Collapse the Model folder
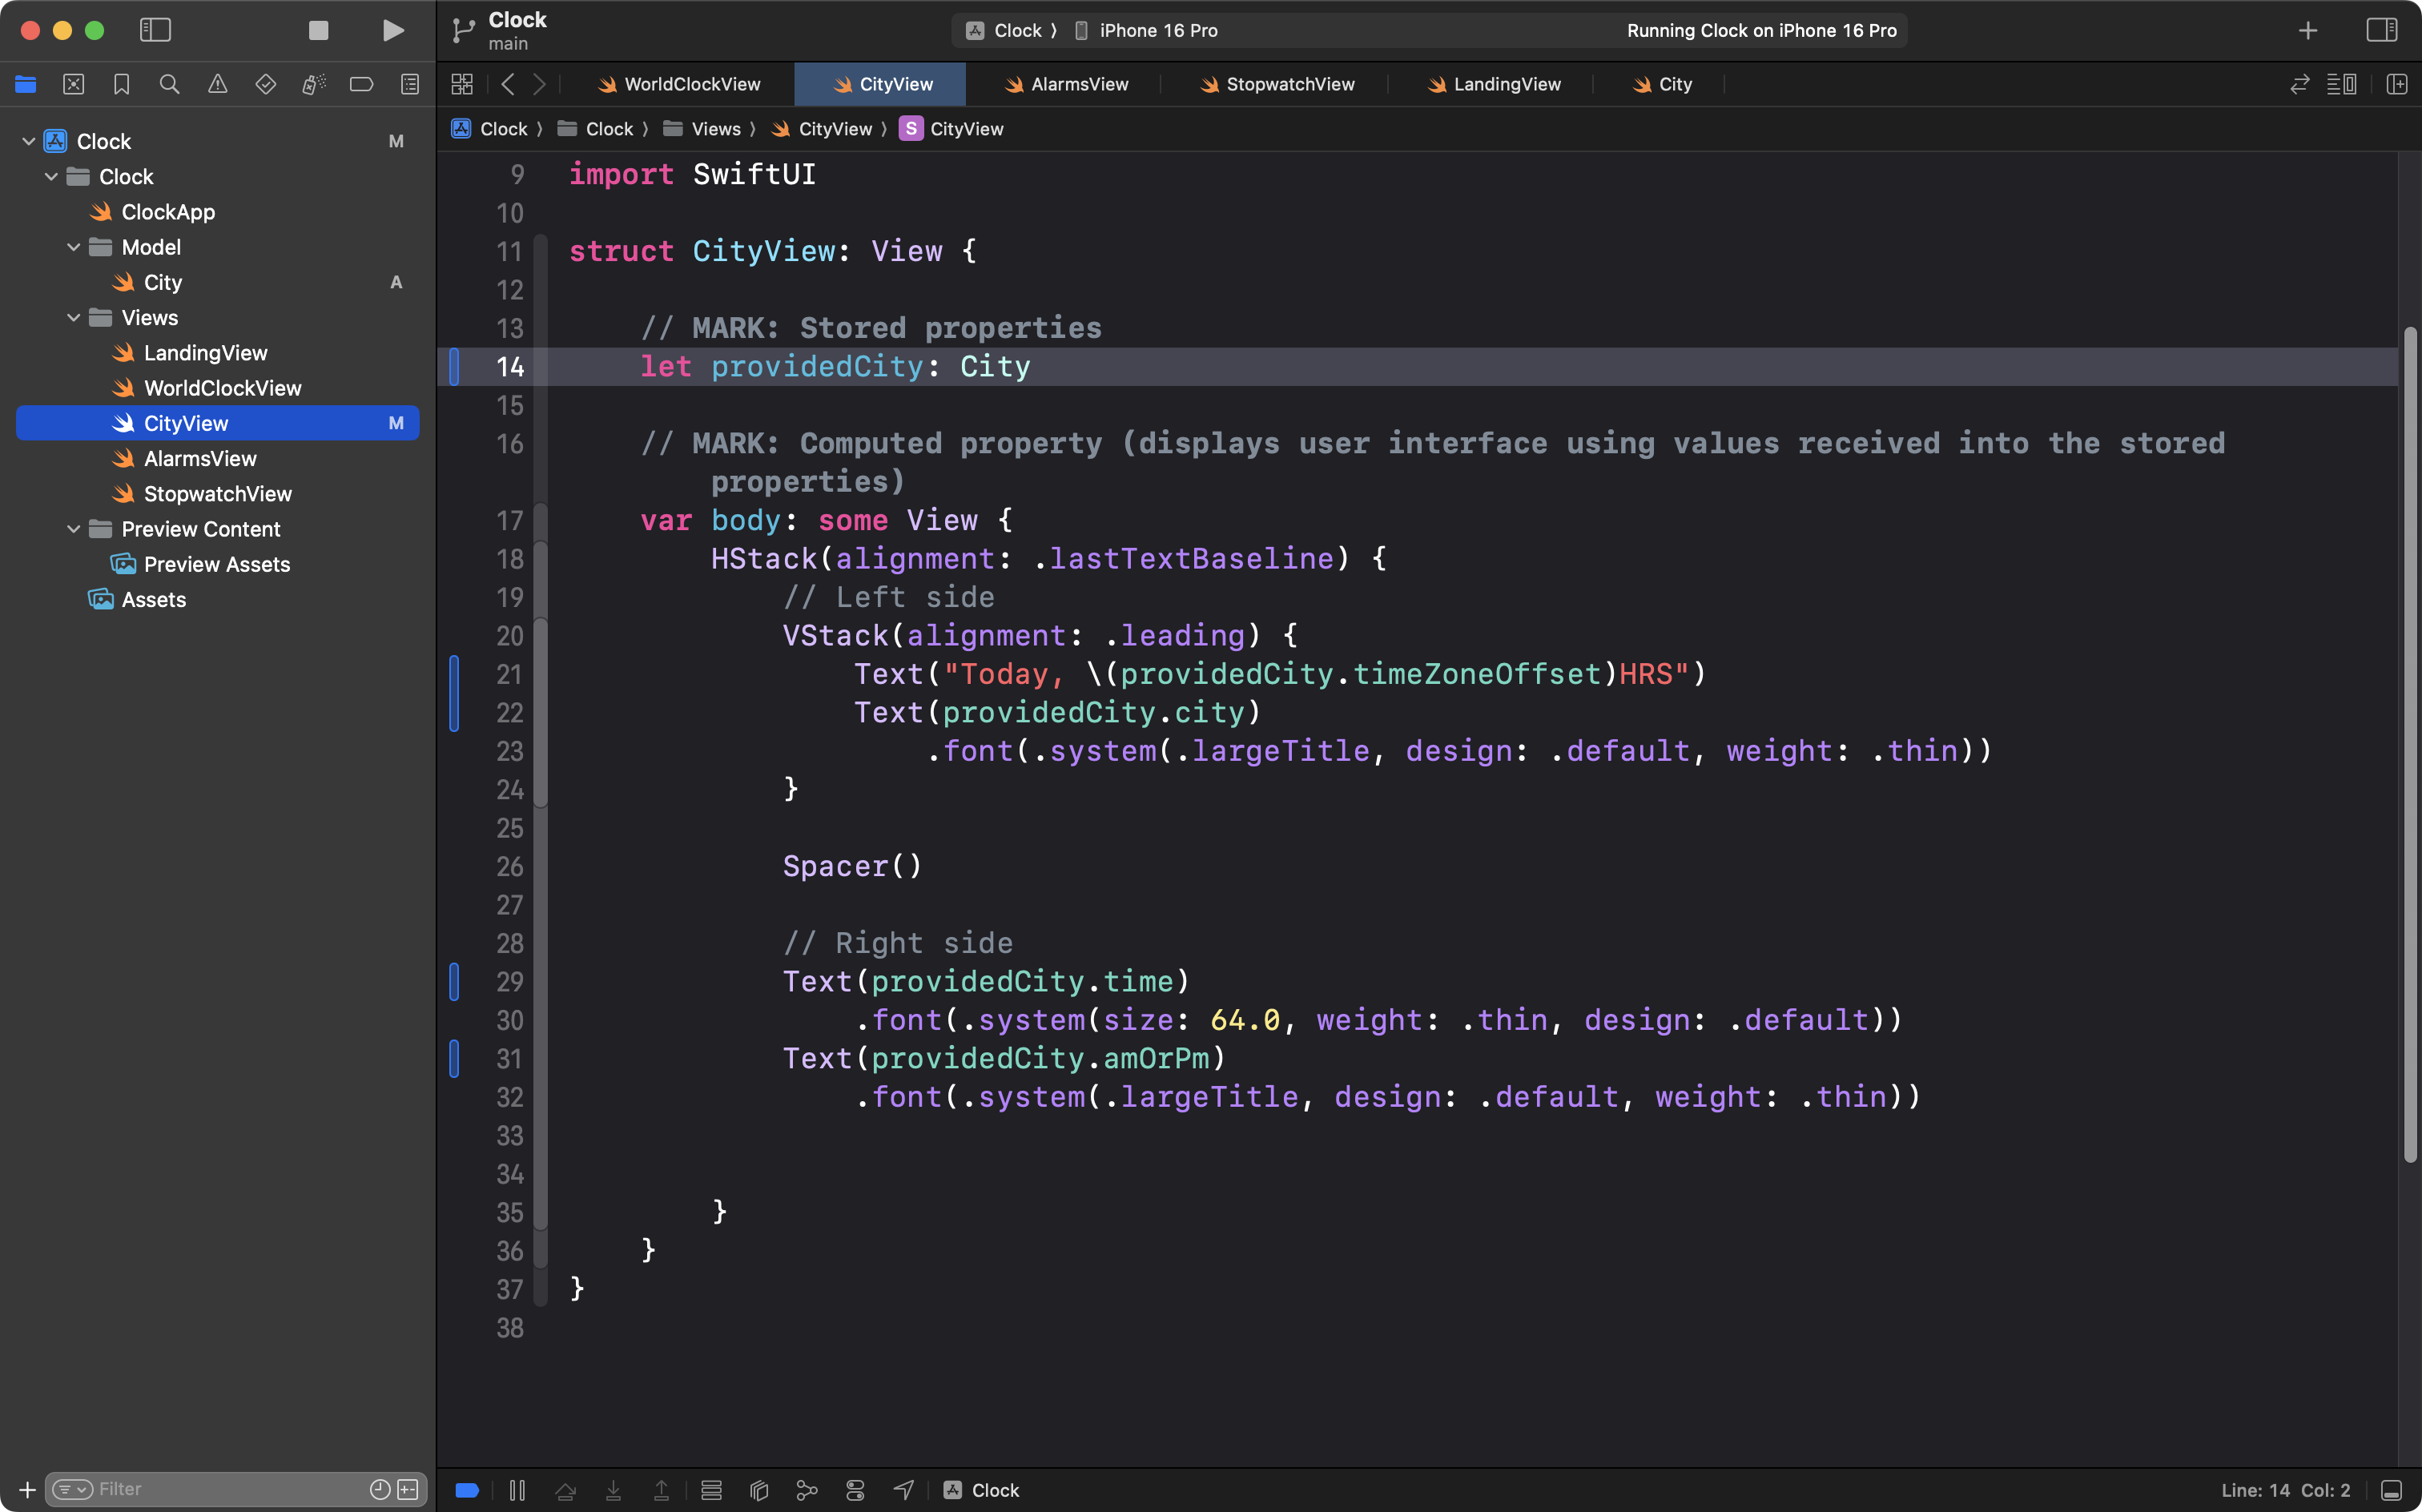Screen dimensions: 2422x1512 pos(74,247)
